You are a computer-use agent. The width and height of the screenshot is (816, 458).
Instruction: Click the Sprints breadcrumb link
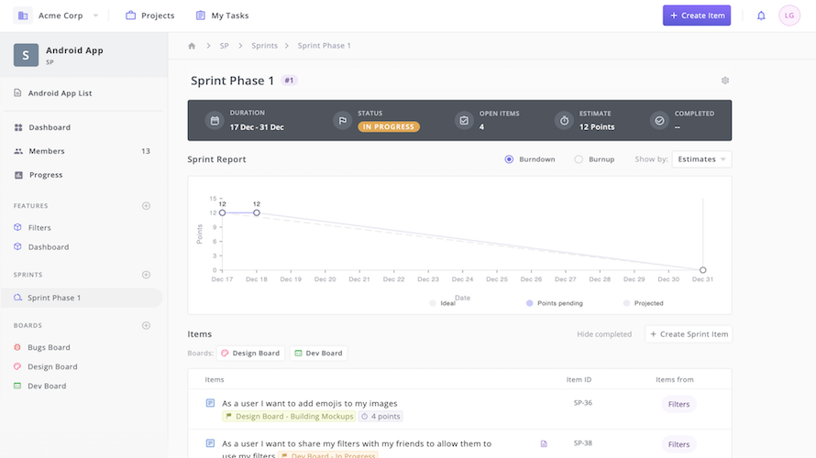pyautogui.click(x=264, y=46)
